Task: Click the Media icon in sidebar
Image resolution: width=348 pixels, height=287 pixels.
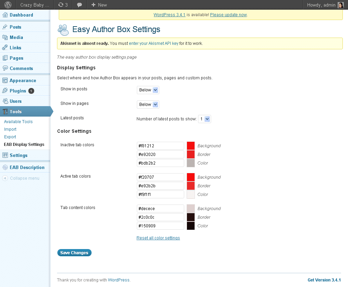Action: [x=5, y=37]
